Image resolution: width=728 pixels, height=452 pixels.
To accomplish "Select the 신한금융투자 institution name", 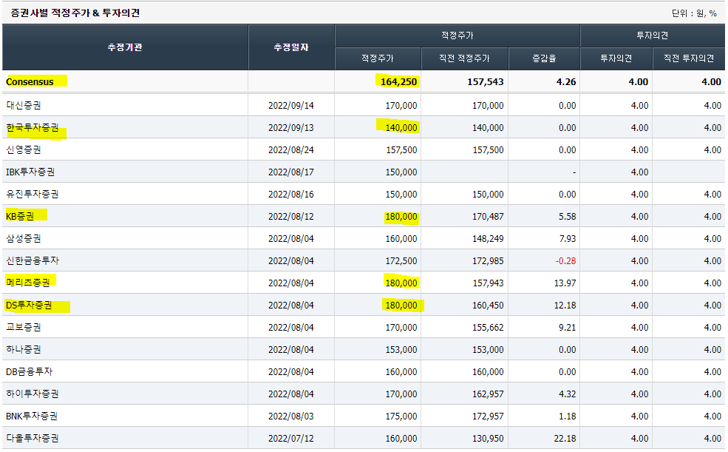I will click(33, 260).
